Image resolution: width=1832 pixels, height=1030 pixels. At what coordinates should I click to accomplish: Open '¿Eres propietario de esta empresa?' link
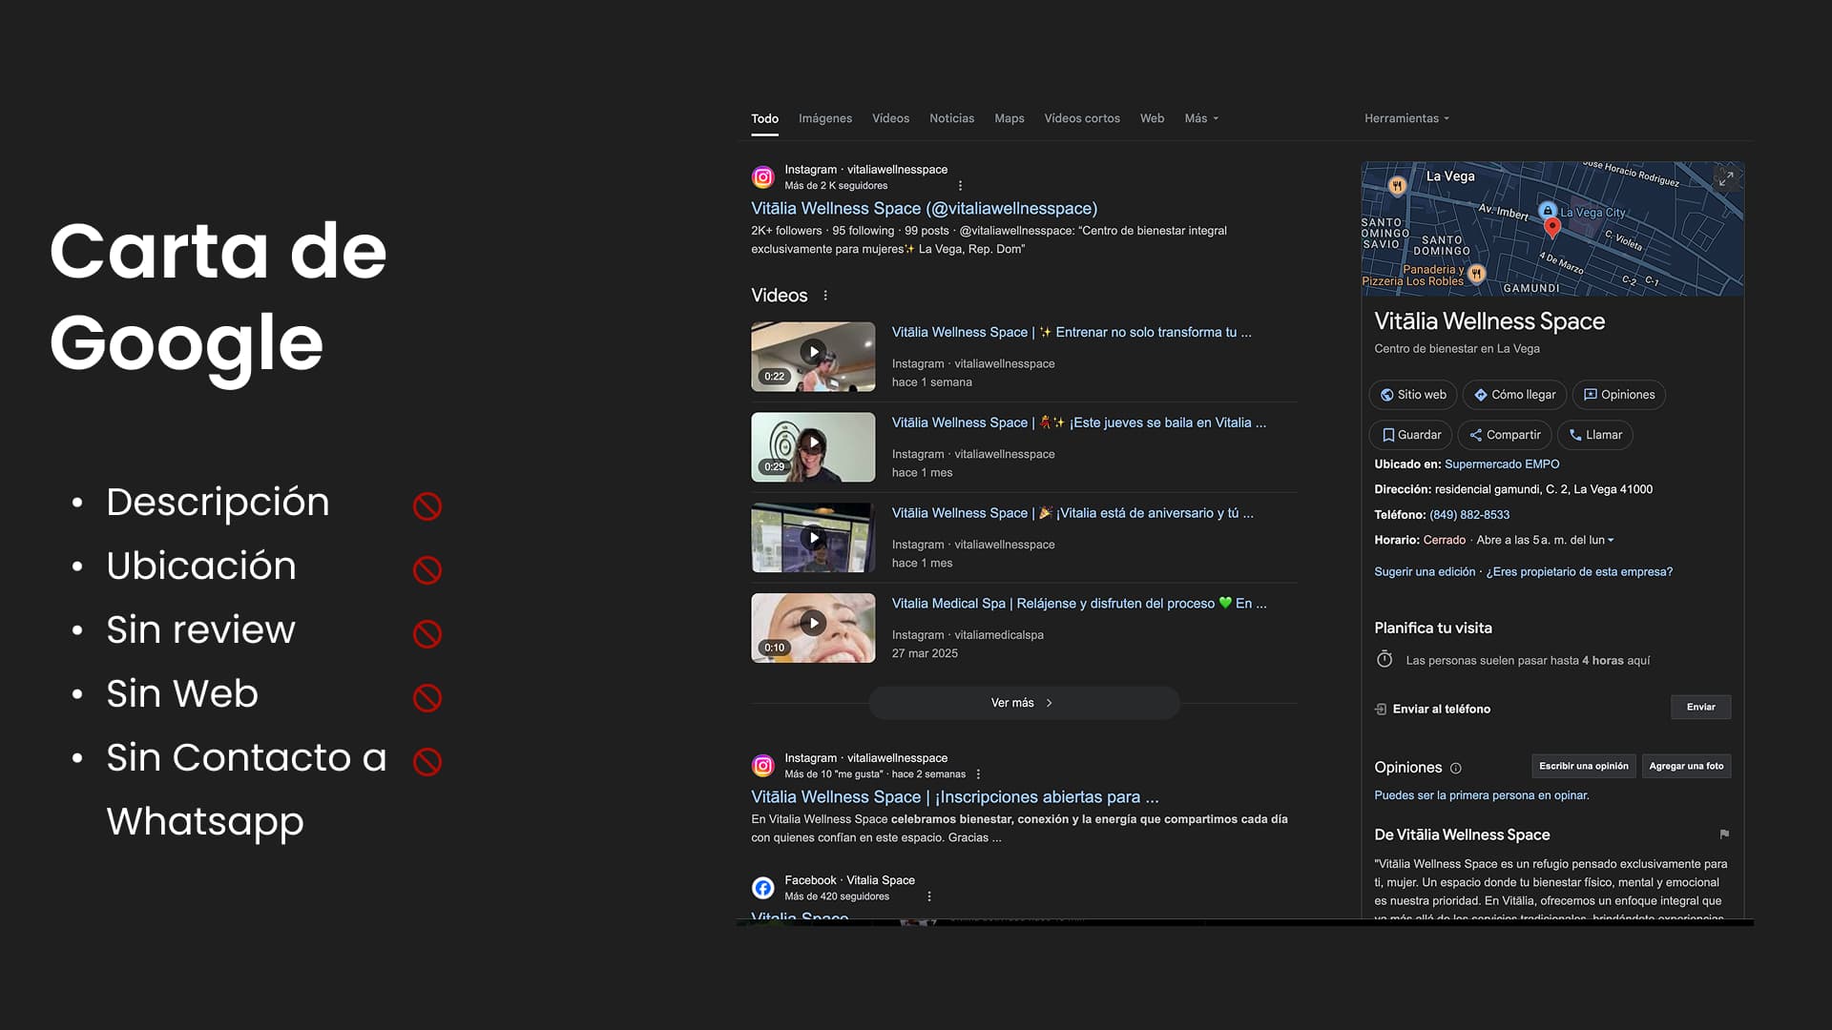coord(1579,572)
